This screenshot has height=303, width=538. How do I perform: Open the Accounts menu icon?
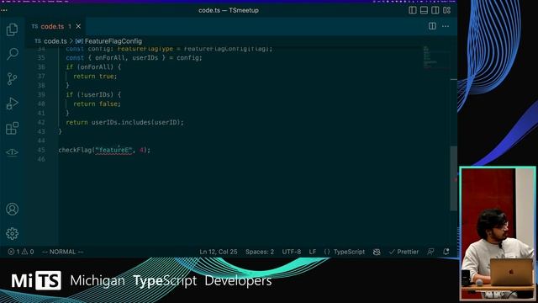tap(12, 209)
